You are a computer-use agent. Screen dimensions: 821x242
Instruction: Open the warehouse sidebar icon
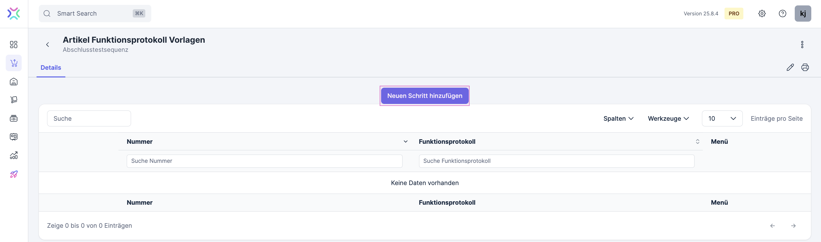pos(14,82)
